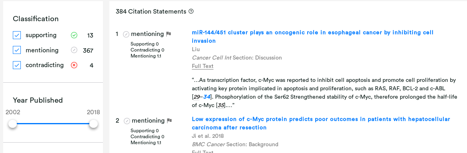Open the Low expression of c-Myc article
Screen dimensions: 467x153
pyautogui.click(x=321, y=123)
